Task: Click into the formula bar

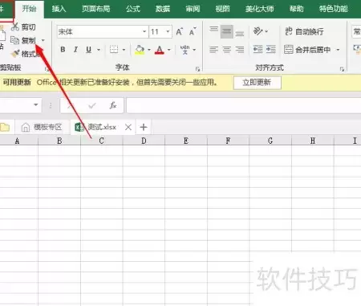Action: point(244,105)
